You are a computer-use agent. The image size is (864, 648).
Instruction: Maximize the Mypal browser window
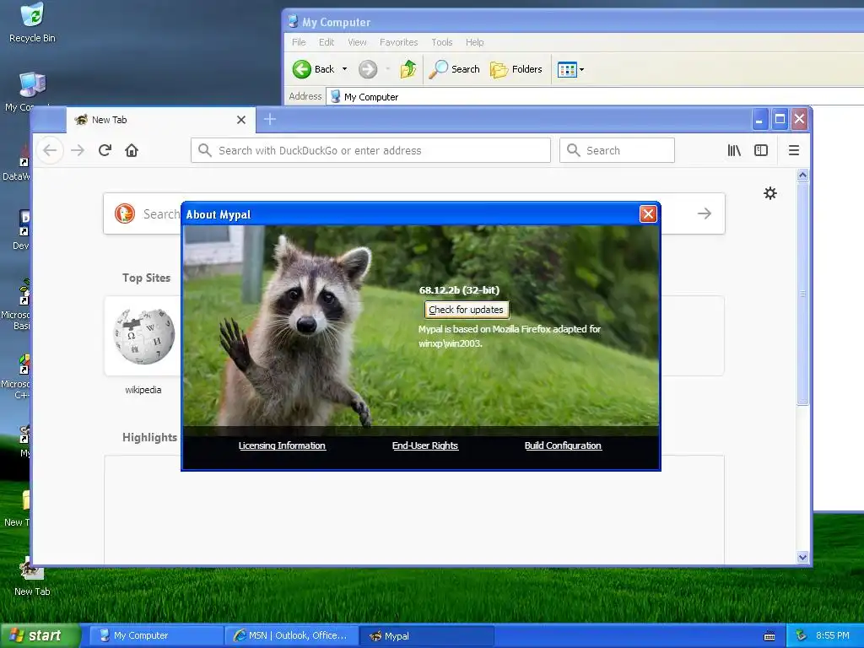point(780,119)
